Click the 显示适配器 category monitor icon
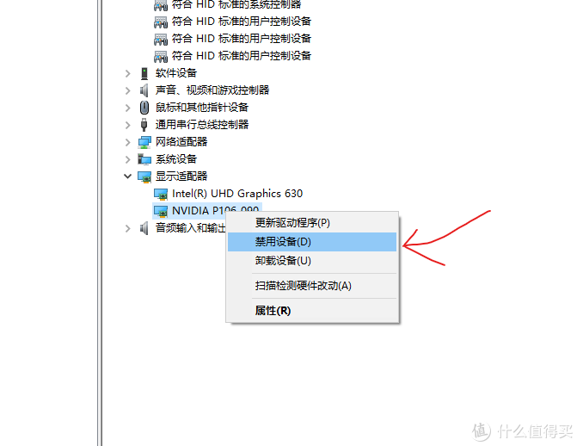577x446 pixels. pos(144,177)
